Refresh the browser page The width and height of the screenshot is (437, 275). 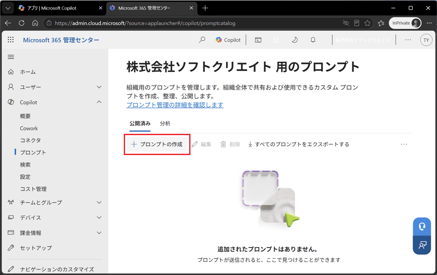point(22,23)
